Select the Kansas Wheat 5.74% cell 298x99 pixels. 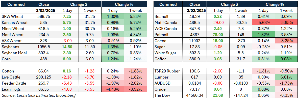tap(135, 23)
